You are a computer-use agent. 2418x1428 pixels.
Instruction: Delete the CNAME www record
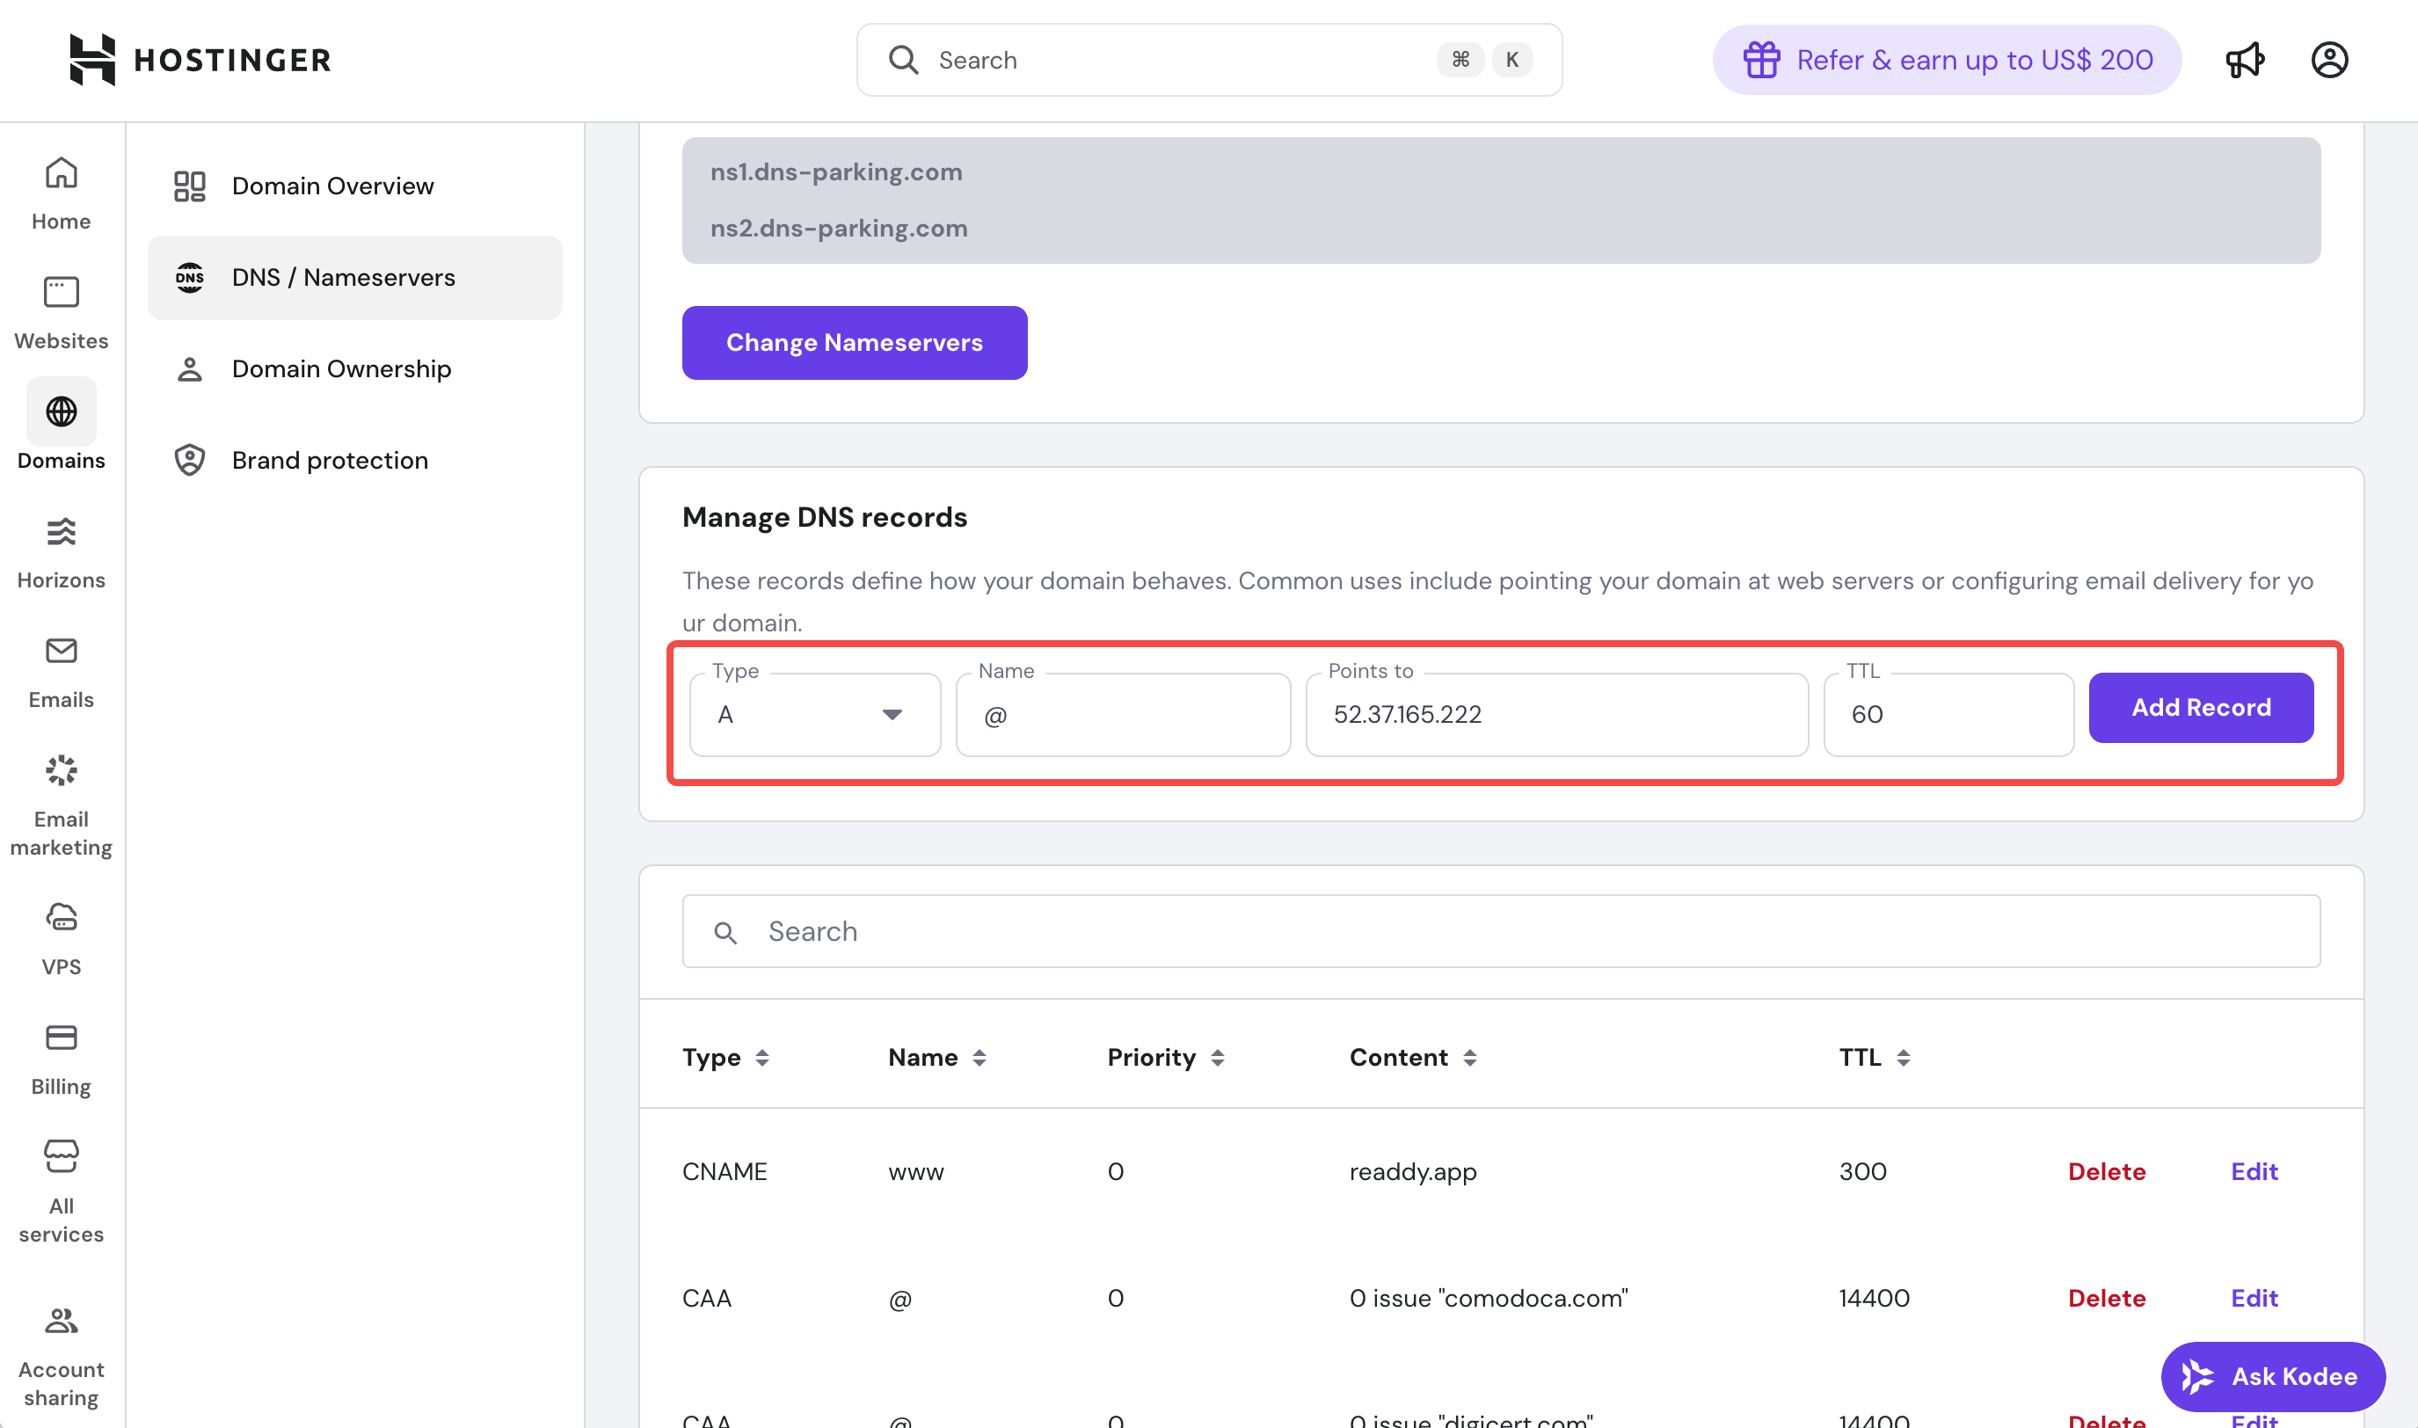point(2106,1171)
